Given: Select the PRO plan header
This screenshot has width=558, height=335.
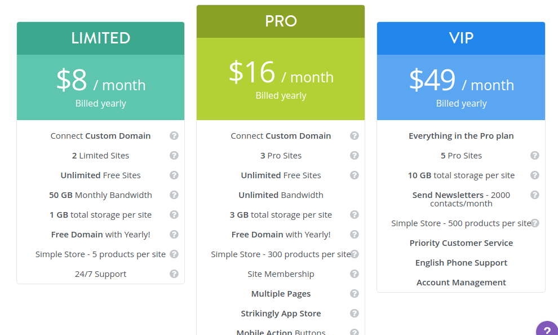Looking at the screenshot, I should tap(281, 21).
